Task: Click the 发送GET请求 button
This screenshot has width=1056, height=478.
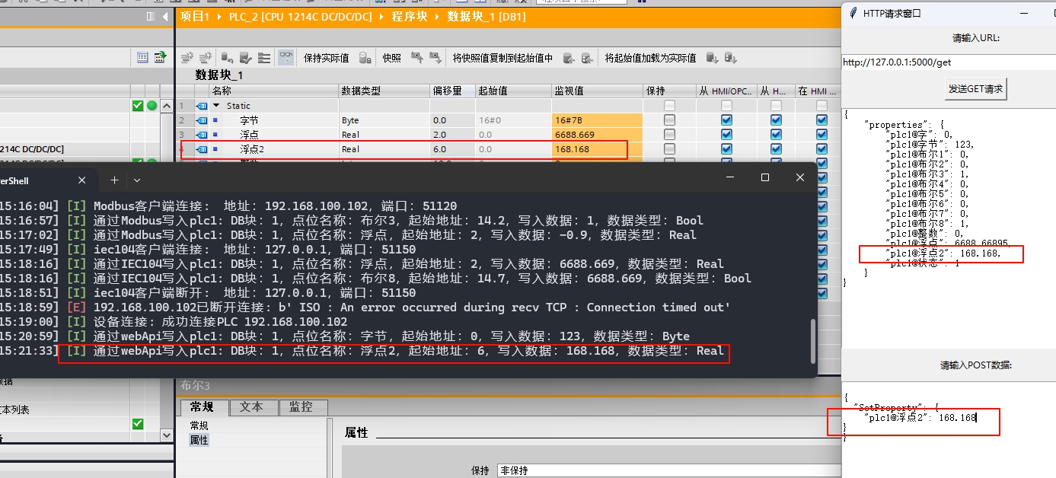Action: (x=976, y=88)
